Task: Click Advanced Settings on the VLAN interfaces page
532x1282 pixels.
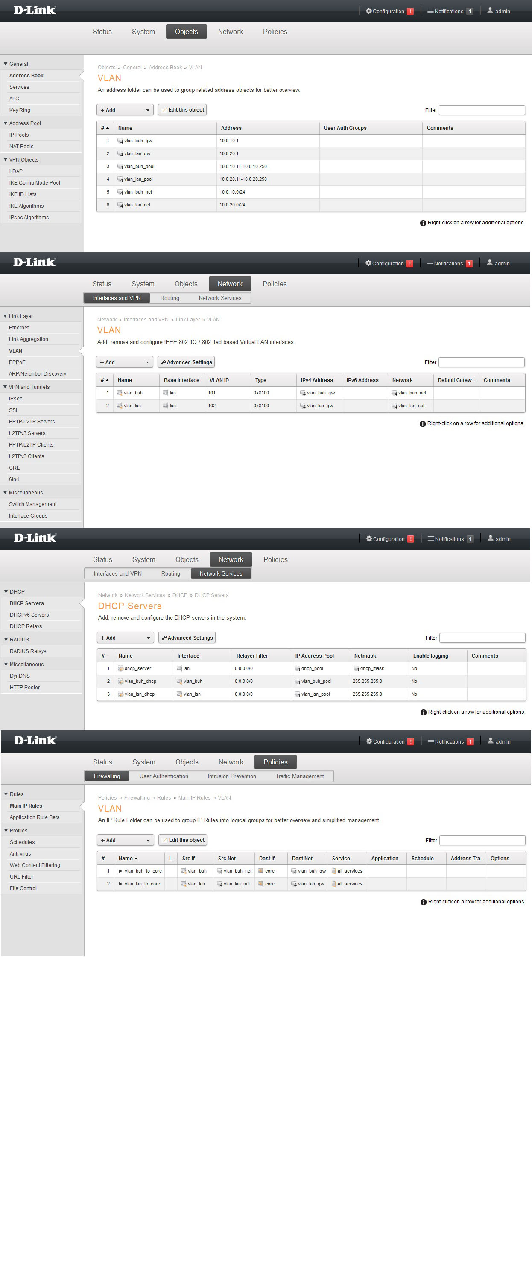Action: coord(186,362)
